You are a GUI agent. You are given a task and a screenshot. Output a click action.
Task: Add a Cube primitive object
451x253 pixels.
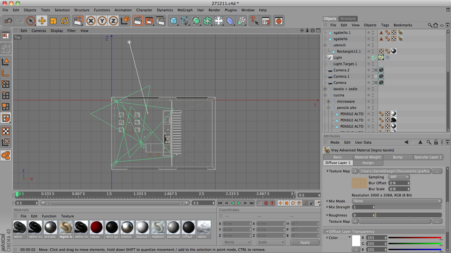(173, 21)
